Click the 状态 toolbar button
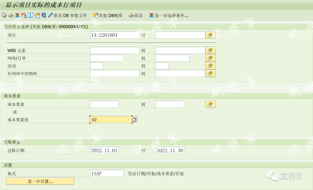Screen dimensions: 313x190 click(x=136, y=15)
